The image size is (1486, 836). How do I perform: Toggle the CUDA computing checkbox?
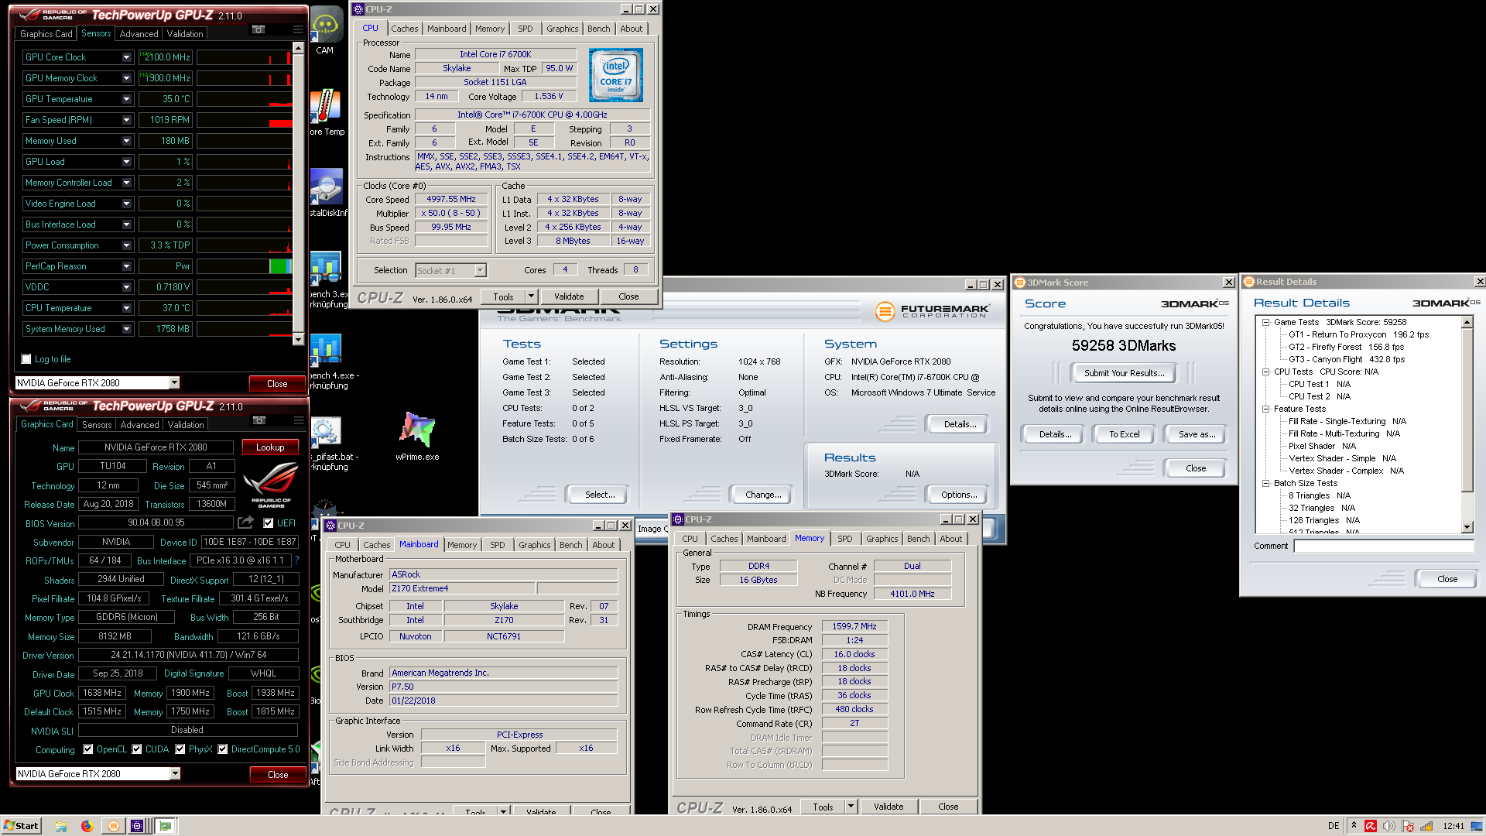pyautogui.click(x=137, y=749)
